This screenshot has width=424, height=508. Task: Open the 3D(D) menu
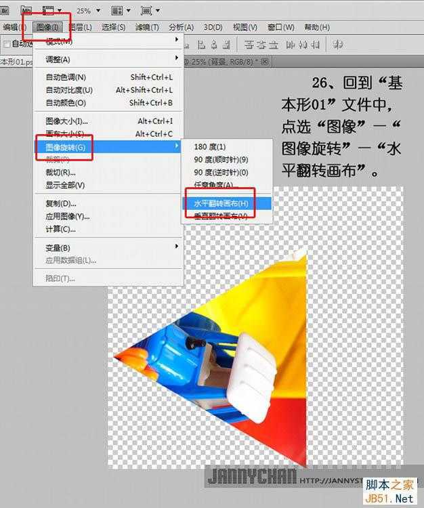[213, 27]
